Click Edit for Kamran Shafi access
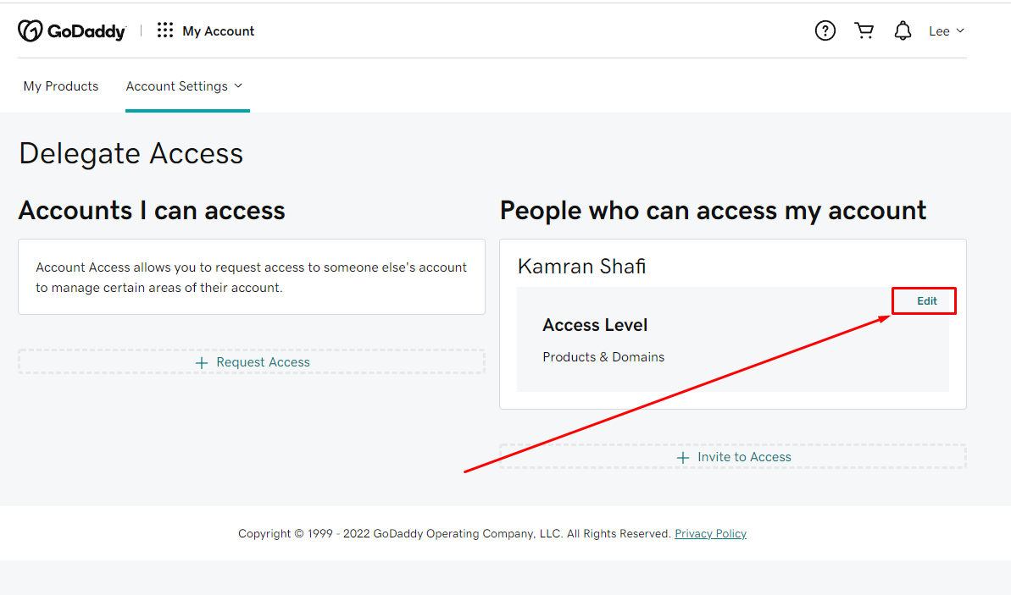 (x=926, y=300)
